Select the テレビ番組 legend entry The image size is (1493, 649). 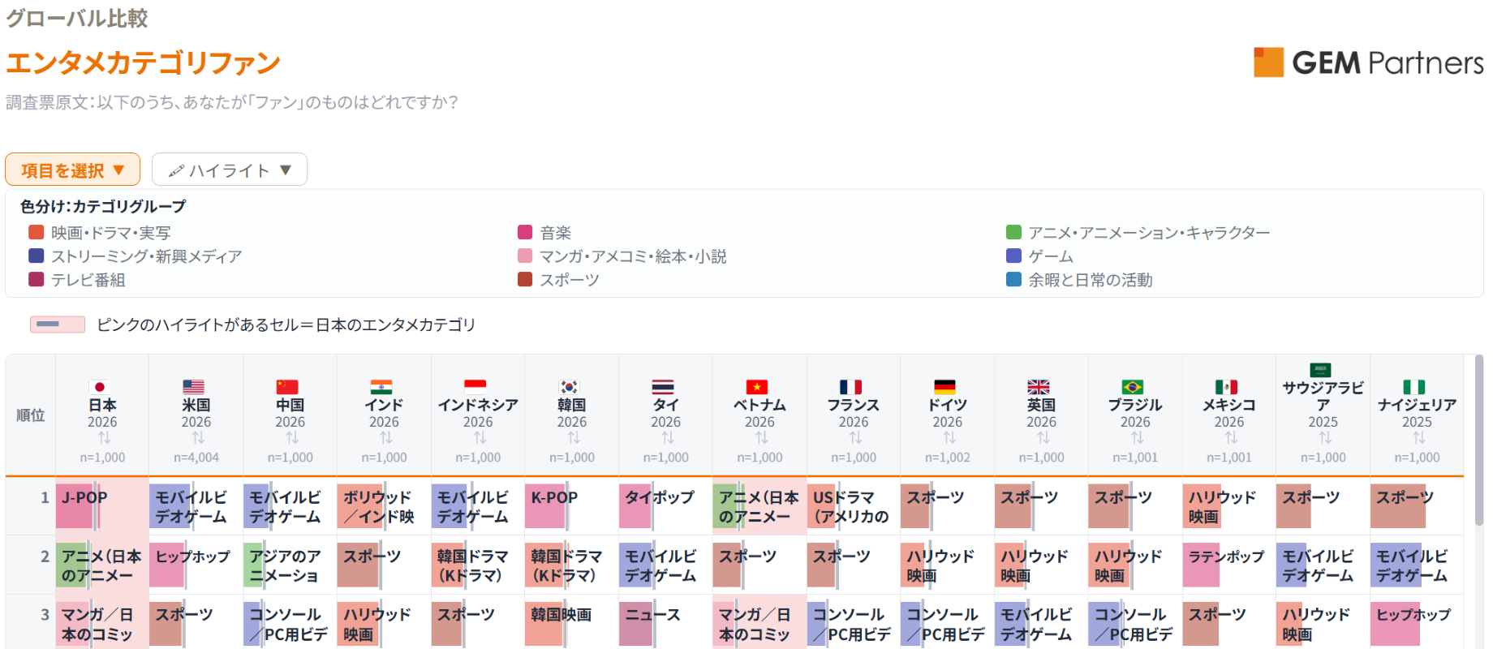coord(77,280)
